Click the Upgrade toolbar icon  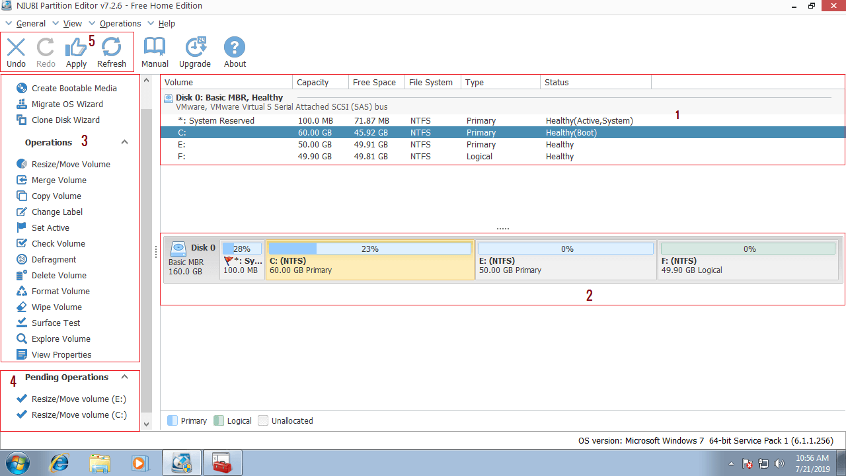coord(194,52)
